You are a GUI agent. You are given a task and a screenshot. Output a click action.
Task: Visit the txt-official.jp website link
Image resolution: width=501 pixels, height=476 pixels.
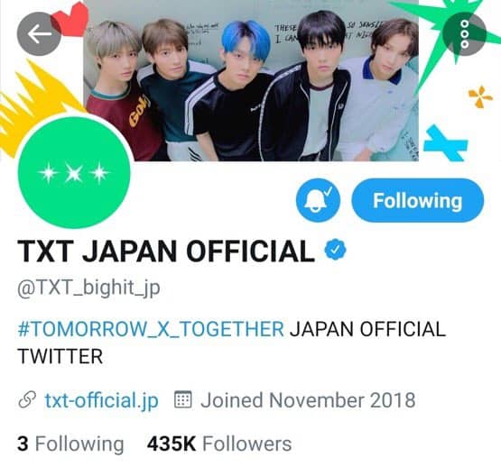pyautogui.click(x=102, y=400)
